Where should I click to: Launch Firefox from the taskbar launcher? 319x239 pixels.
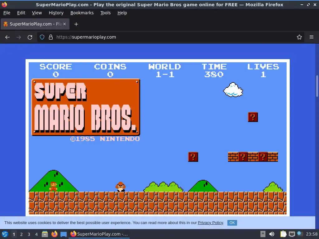(54, 234)
